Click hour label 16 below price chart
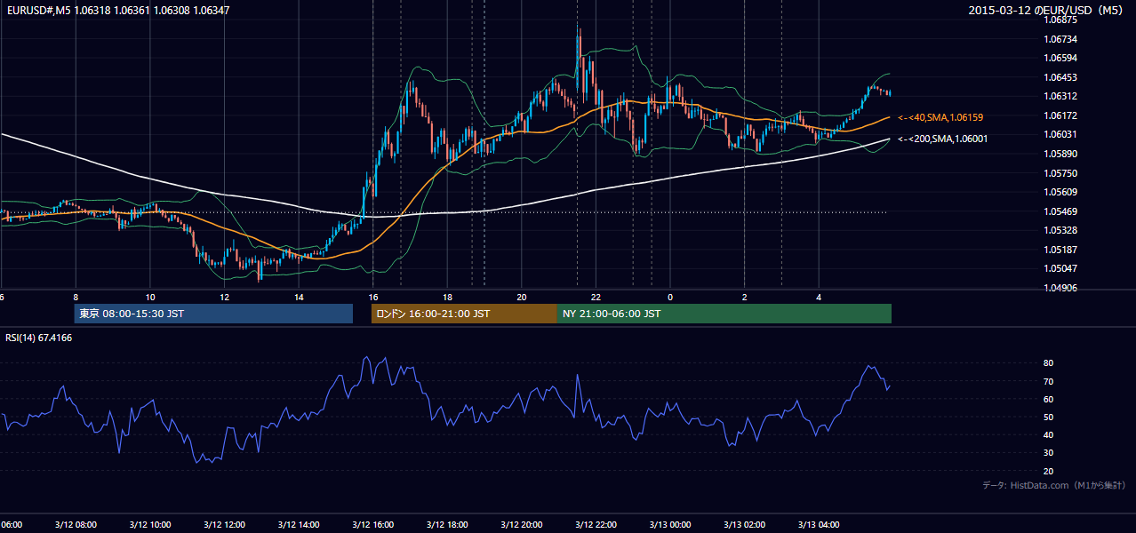Image resolution: width=1136 pixels, height=533 pixels. (372, 297)
